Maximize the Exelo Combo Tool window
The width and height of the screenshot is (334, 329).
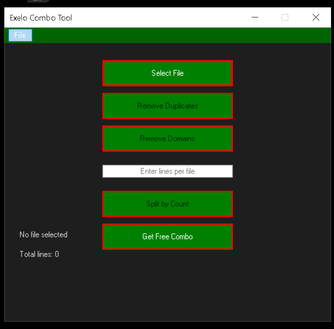[285, 17]
